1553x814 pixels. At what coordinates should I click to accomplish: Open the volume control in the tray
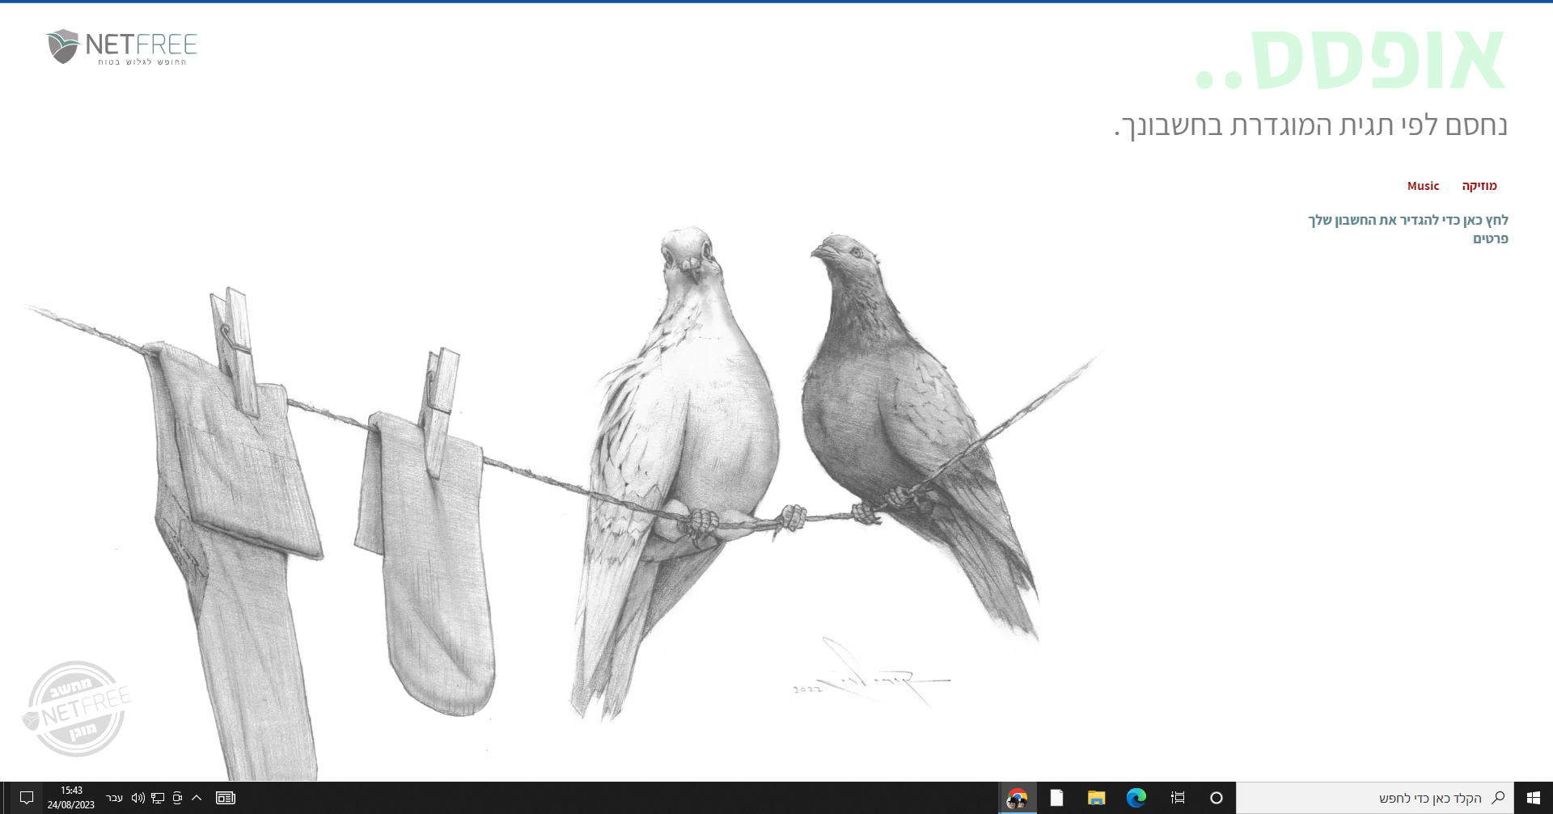[x=138, y=798]
